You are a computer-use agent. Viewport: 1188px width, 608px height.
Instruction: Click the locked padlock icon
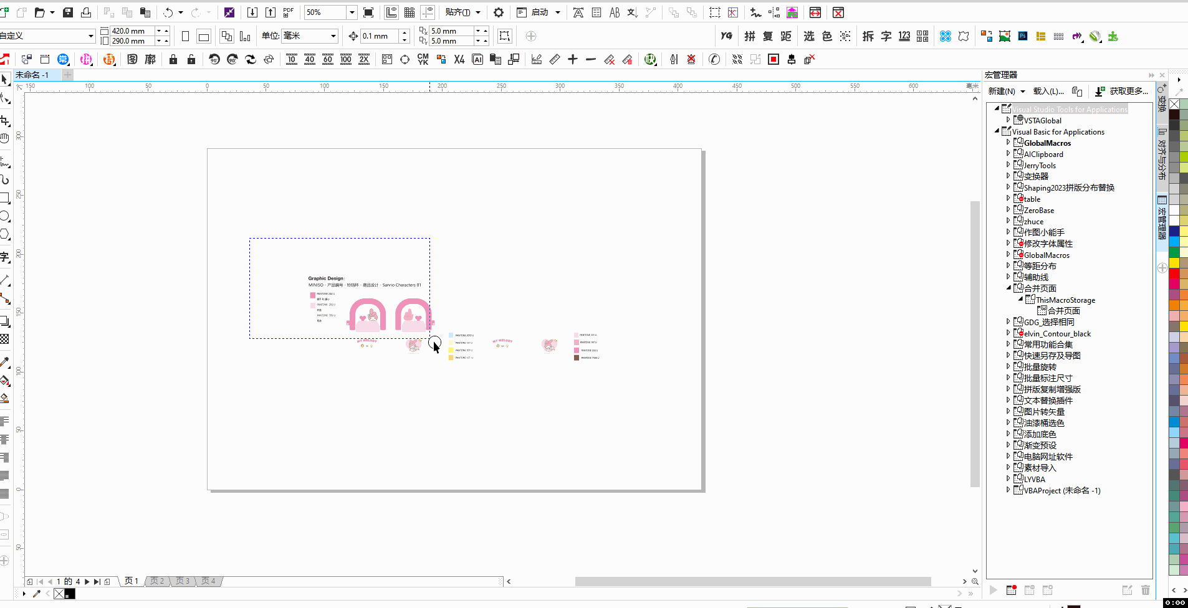[173, 59]
